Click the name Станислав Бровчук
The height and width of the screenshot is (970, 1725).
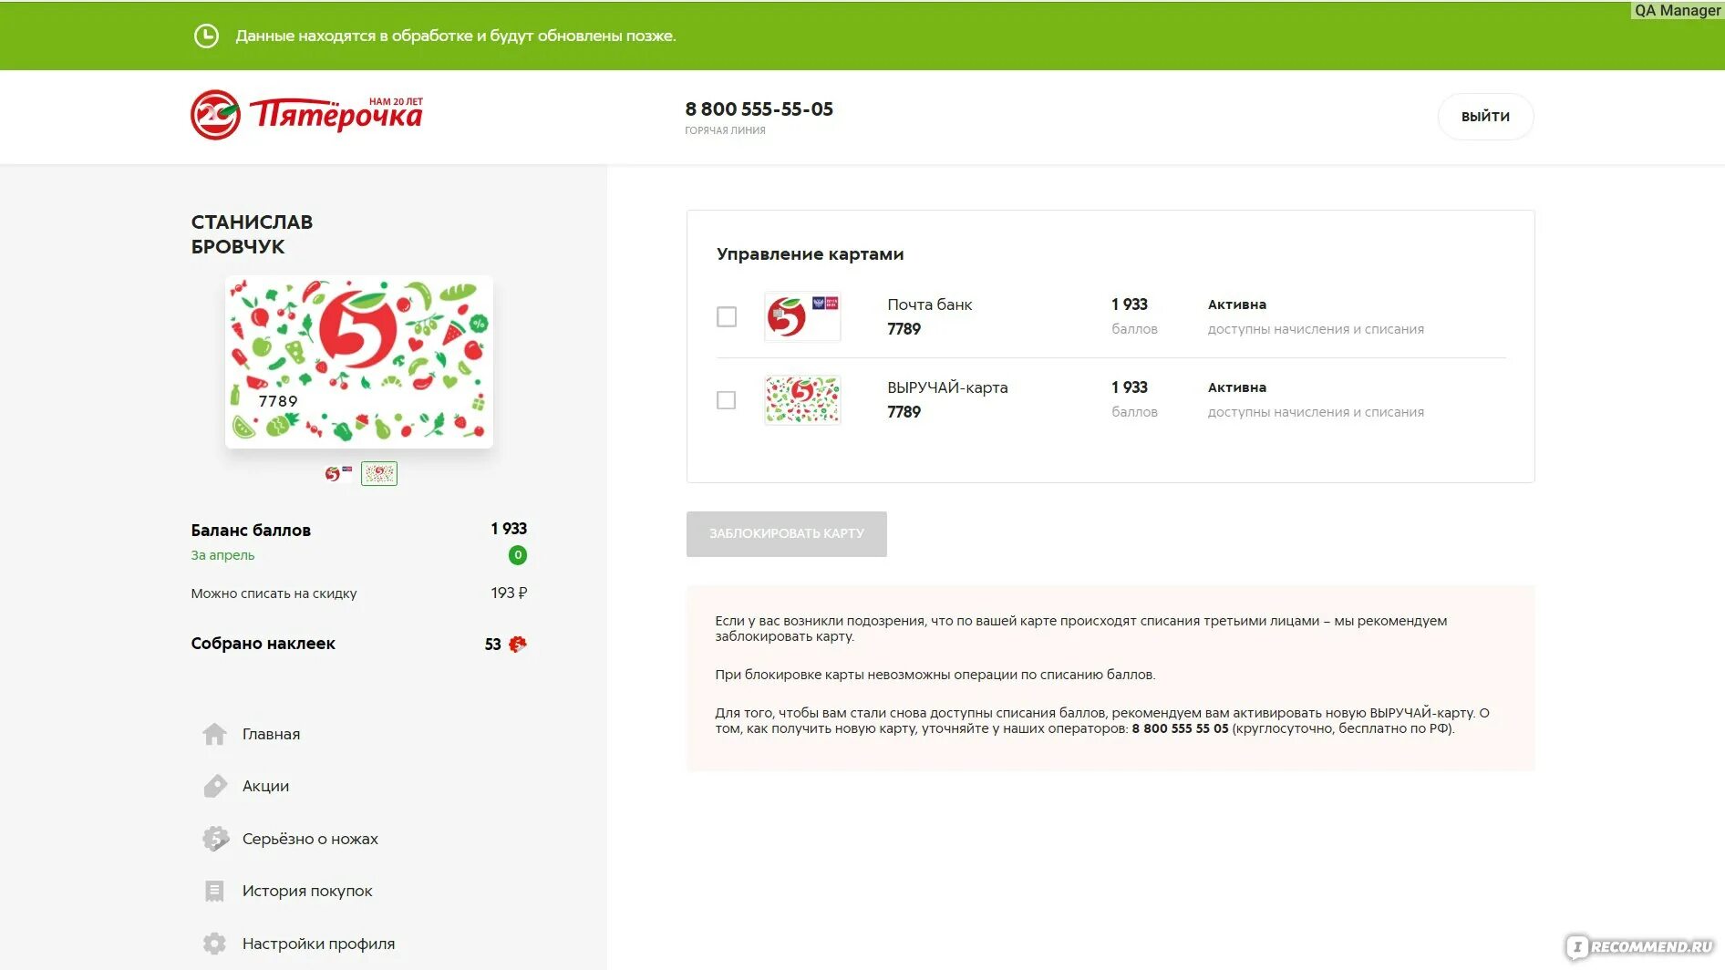[x=252, y=234]
